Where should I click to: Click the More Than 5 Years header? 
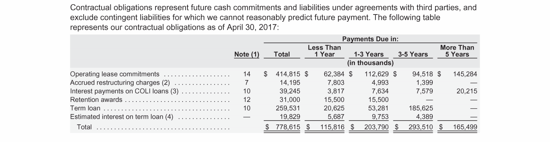[x=457, y=51]
